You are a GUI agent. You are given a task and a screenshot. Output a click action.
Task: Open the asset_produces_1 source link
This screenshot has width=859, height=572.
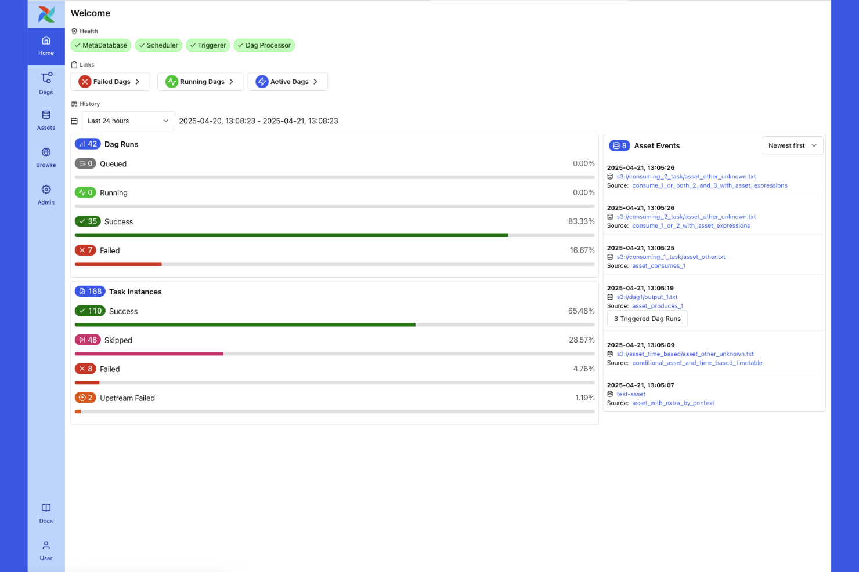657,305
